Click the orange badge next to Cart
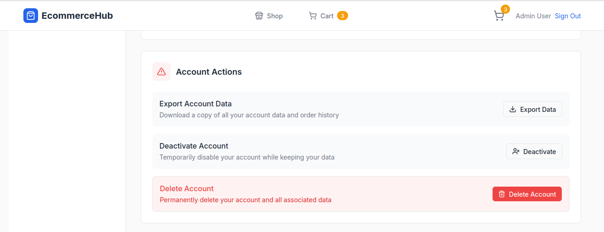This screenshot has width=604, height=232. pyautogui.click(x=343, y=16)
